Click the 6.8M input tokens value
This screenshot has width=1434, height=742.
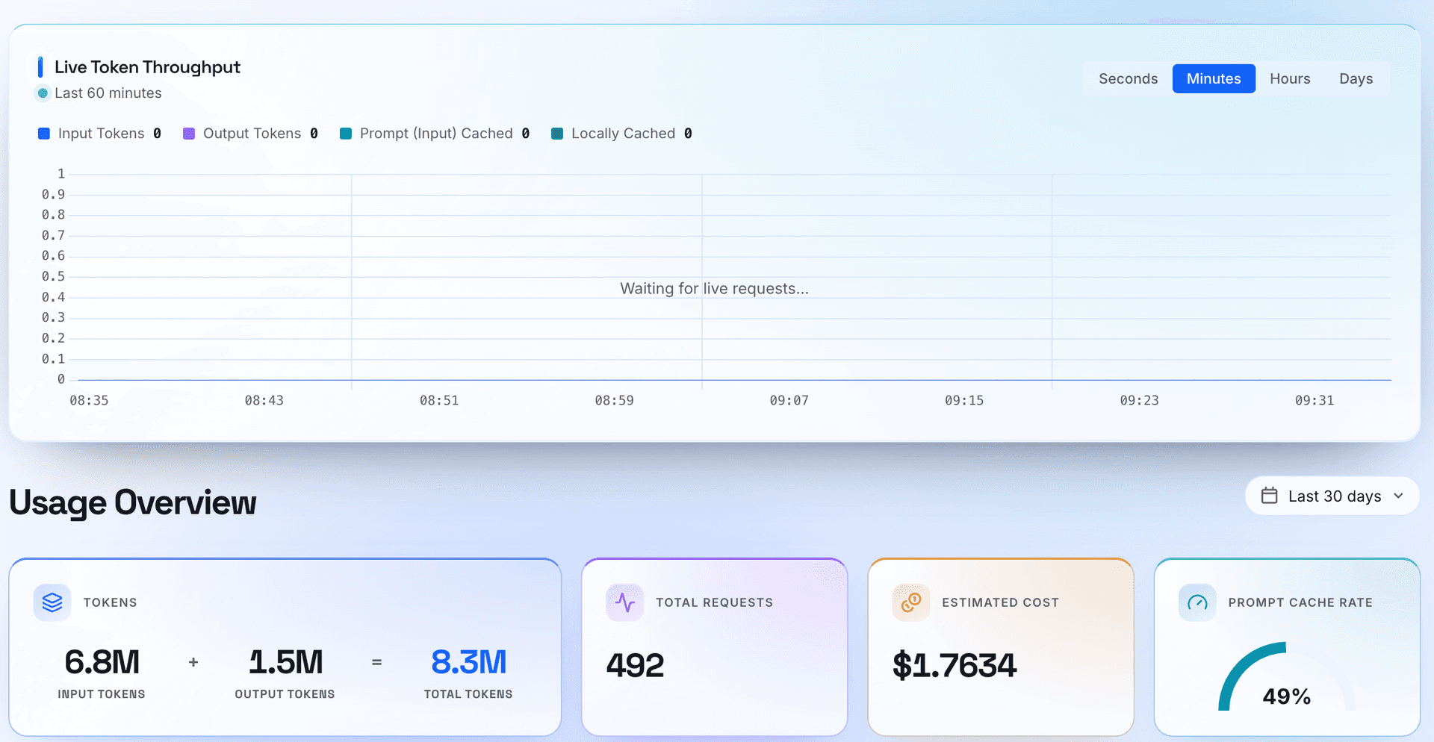tap(102, 662)
